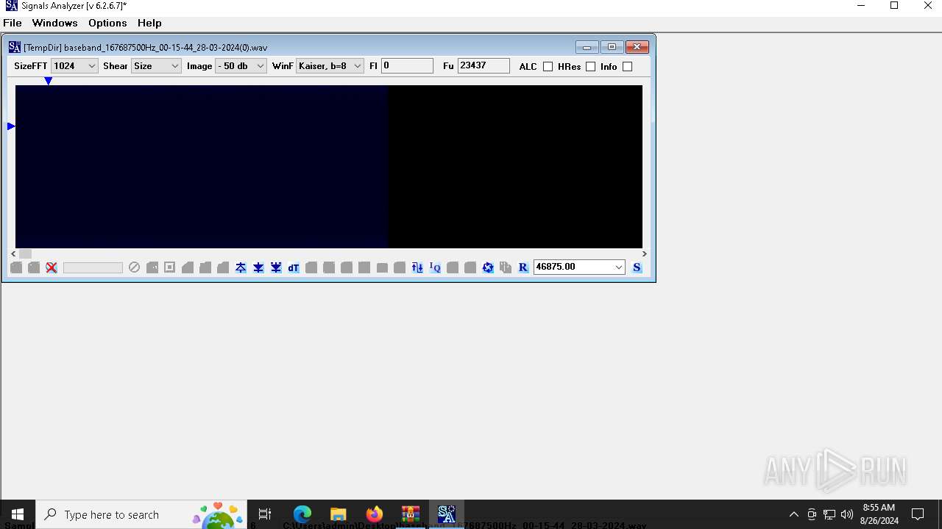Toggle the Info checkbox
Viewport: 942px width, 529px height.
pos(627,66)
